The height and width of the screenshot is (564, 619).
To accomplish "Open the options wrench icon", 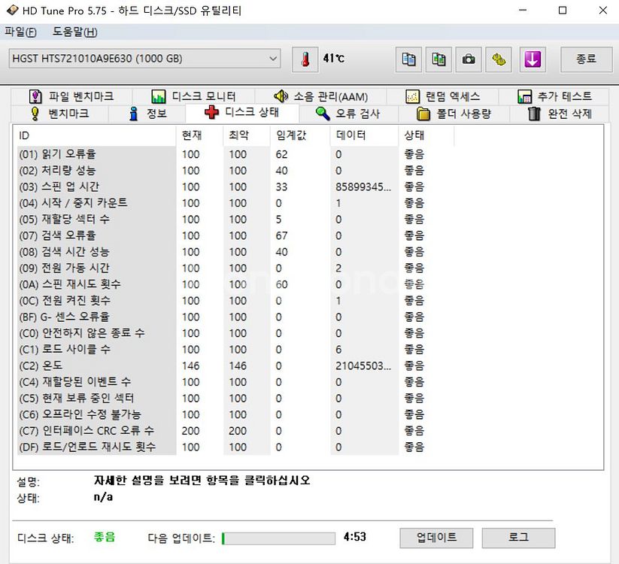I will click(499, 59).
